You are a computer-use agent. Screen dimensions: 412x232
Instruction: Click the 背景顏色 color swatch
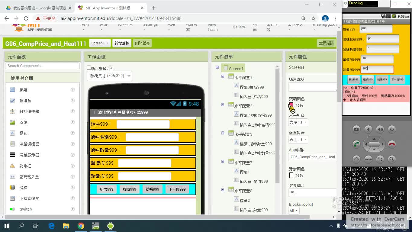[x=291, y=175]
